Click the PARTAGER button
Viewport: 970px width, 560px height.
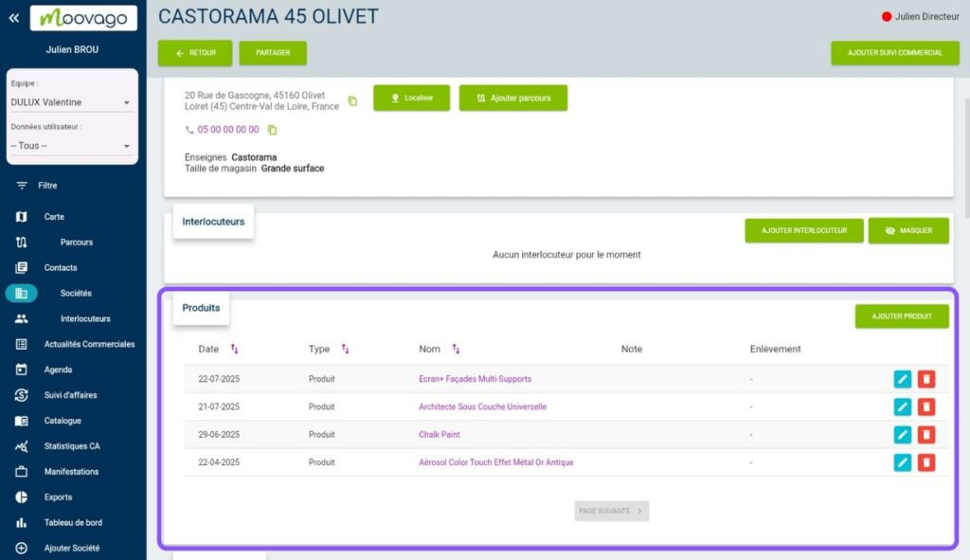273,53
